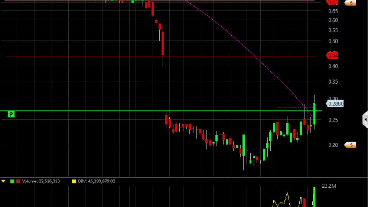The image size is (368, 207).
Task: Click the 0.50 price axis label
Action: (x=333, y=41)
